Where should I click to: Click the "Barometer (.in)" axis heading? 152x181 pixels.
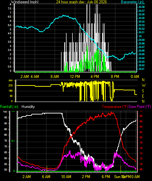[x=132, y=2]
